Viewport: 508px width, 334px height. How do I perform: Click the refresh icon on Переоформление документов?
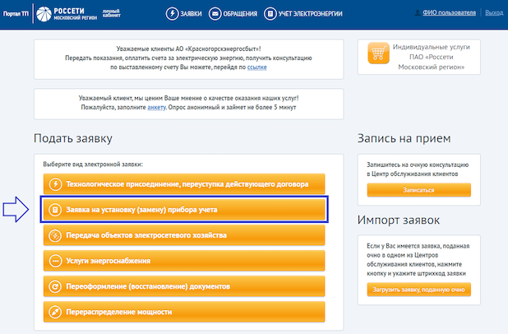point(55,287)
